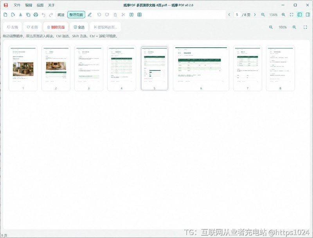Open the 视图 menu
313x238 pixels.
pyautogui.click(x=40, y=5)
